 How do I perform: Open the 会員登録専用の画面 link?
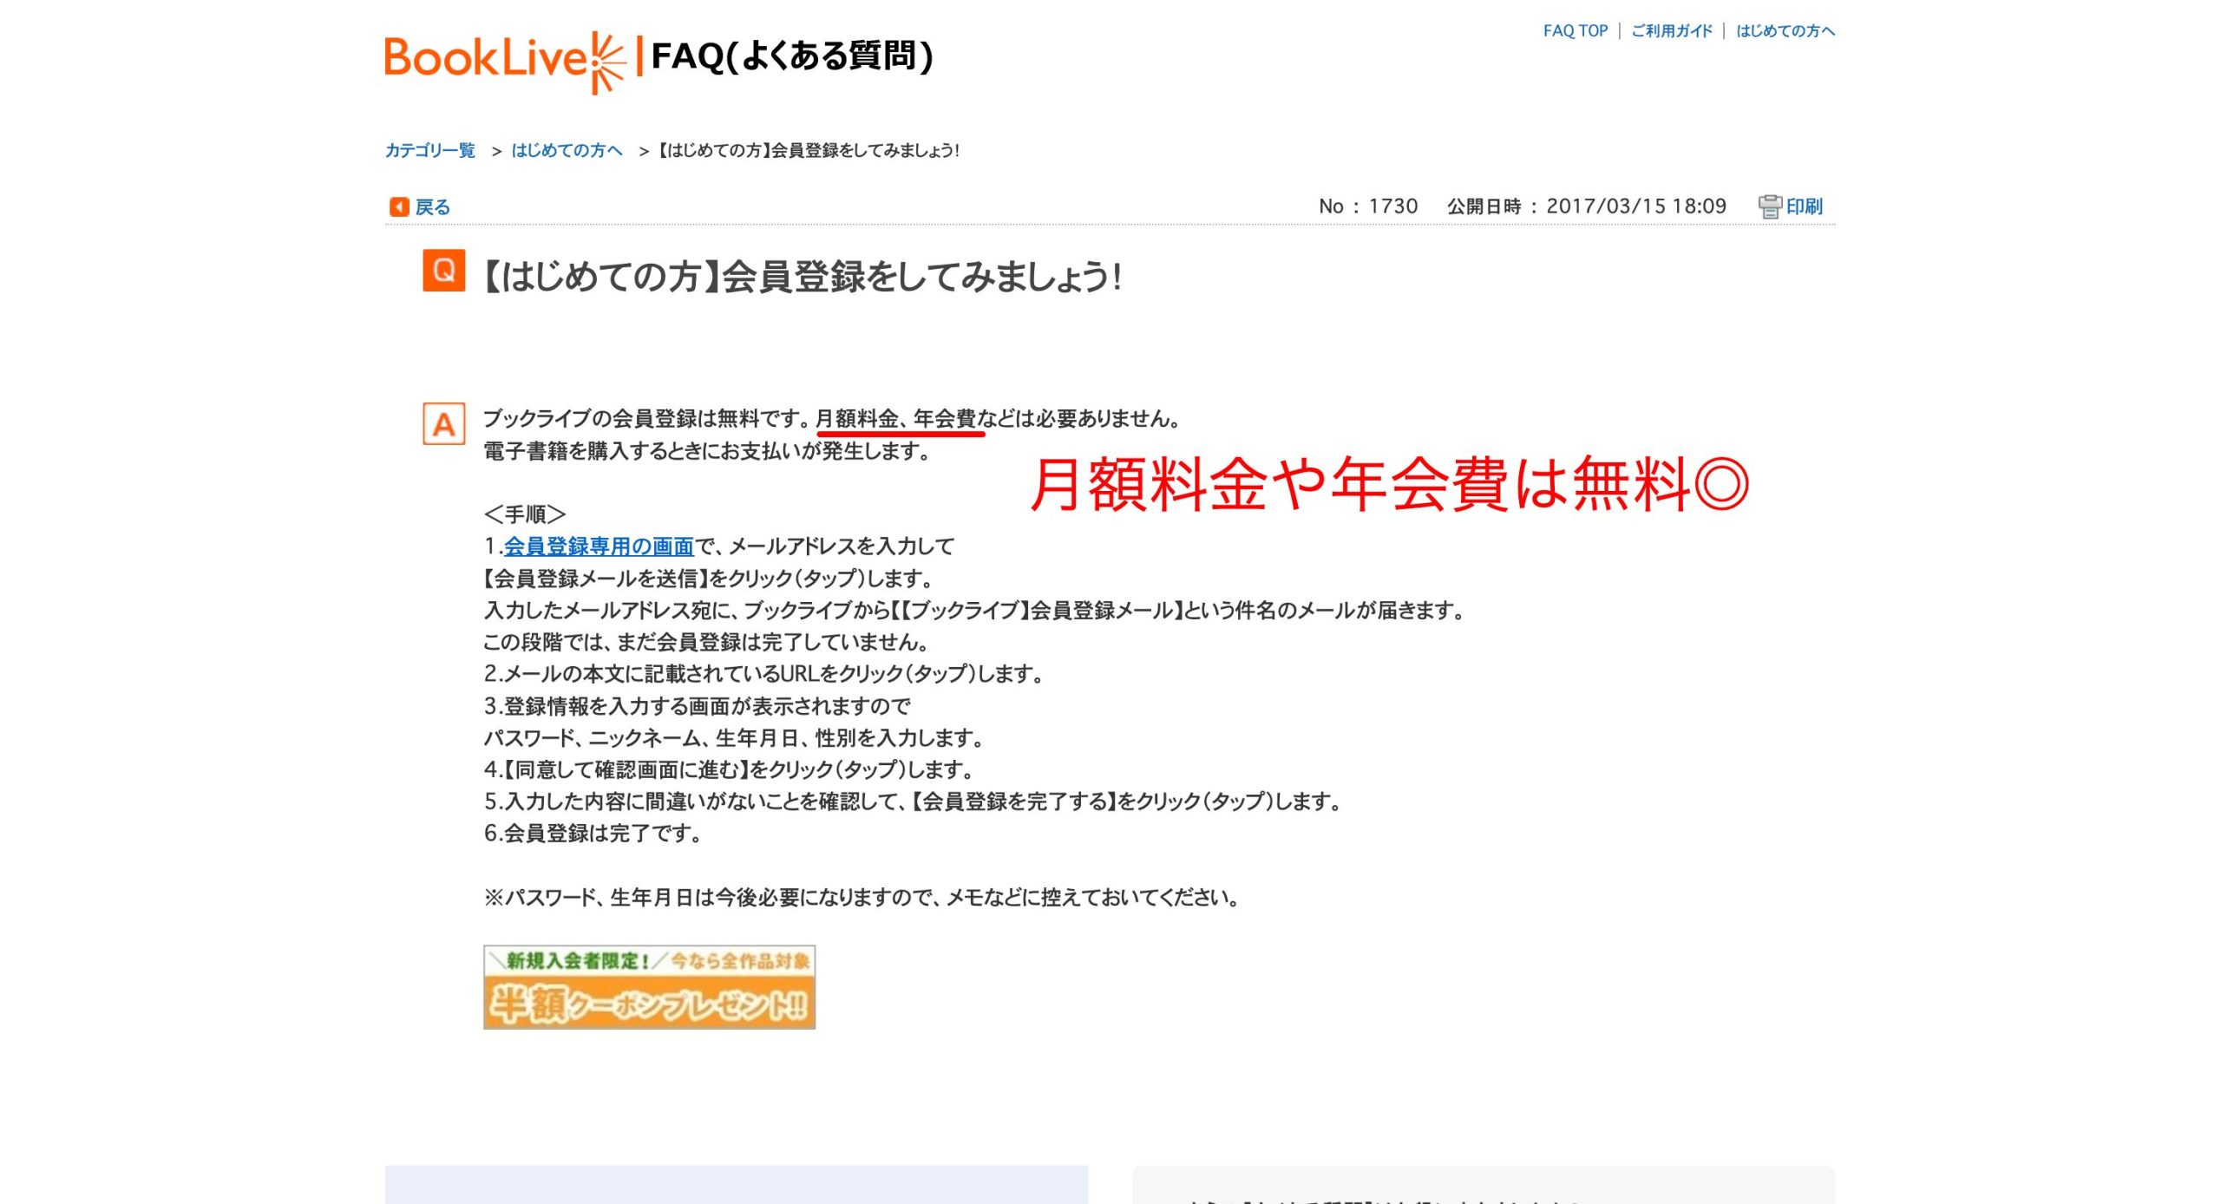pos(599,546)
